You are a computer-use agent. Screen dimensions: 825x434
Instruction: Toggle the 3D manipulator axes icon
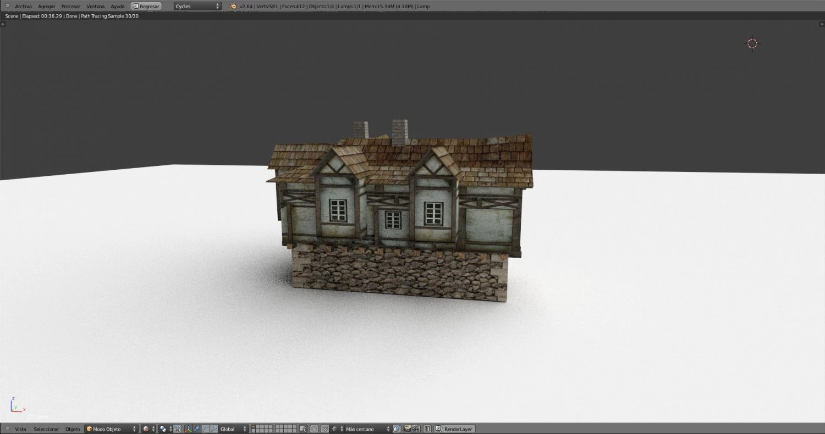tap(188, 429)
